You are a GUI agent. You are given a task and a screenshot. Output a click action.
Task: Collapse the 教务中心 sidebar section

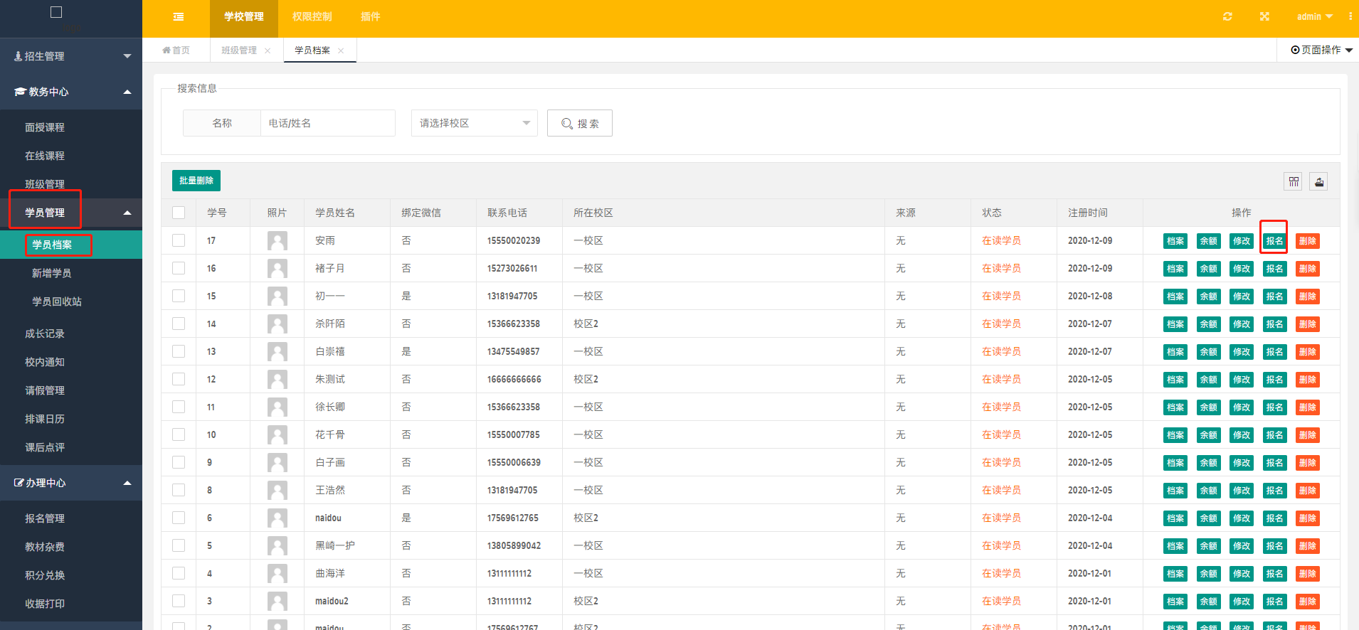point(71,92)
